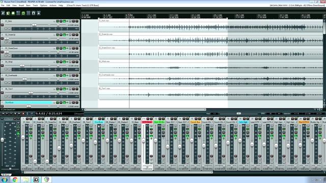Toggle FX bypass on 02_SnareUp track panel
The height and width of the screenshot is (183, 326).
coord(67,35)
